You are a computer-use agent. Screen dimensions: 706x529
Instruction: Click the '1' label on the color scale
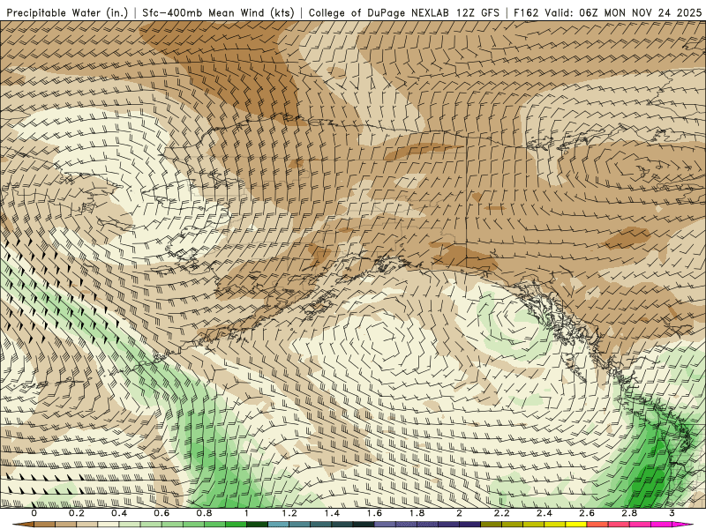click(x=247, y=513)
